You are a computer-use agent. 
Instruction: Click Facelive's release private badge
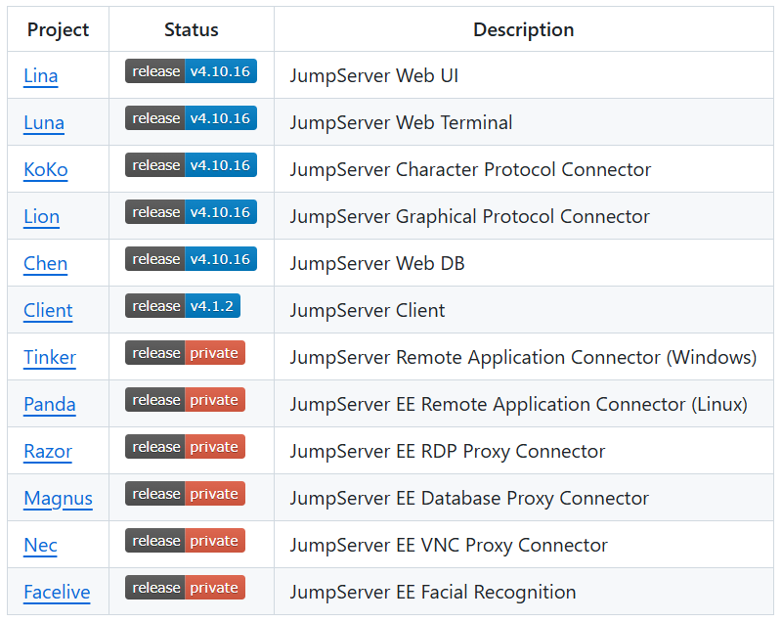point(185,588)
